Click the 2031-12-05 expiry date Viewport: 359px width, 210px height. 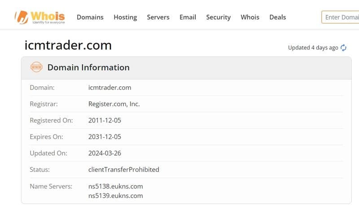point(105,137)
